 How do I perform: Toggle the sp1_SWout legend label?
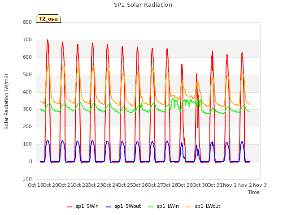point(128,206)
